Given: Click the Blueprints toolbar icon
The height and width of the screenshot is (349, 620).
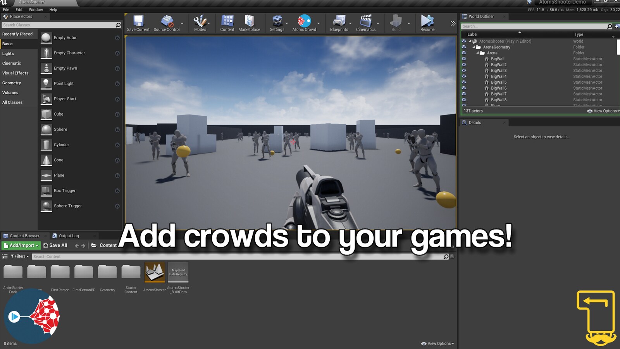Looking at the screenshot, I should (339, 21).
